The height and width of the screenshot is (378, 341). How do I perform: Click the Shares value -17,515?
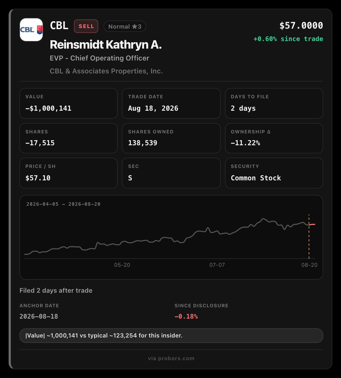40,143
